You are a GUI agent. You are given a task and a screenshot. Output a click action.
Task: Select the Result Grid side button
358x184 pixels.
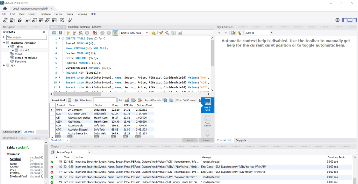(208, 105)
